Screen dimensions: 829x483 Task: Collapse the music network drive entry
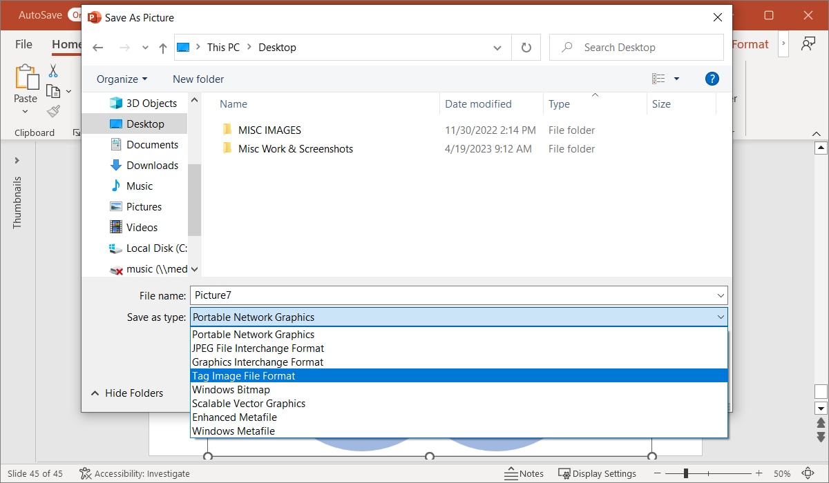click(x=194, y=269)
